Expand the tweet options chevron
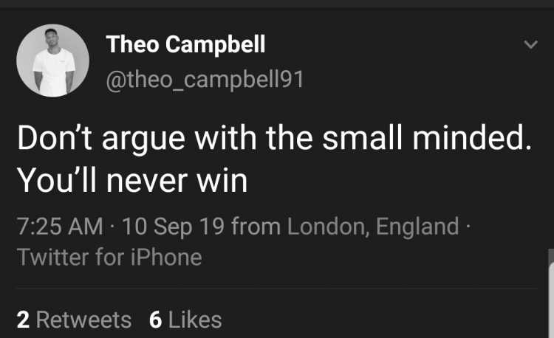554x338 pixels. [x=530, y=44]
